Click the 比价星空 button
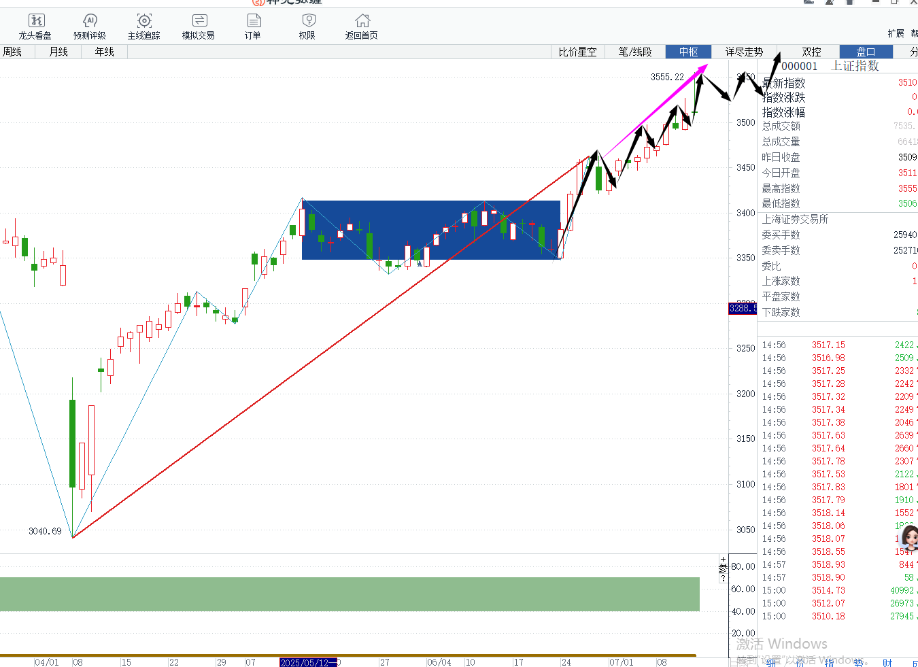Viewport: 918px width, 667px height. point(577,52)
